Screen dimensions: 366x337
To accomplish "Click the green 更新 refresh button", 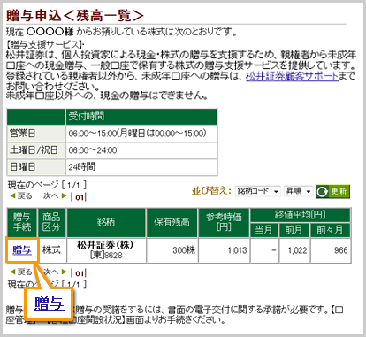I will (x=332, y=191).
